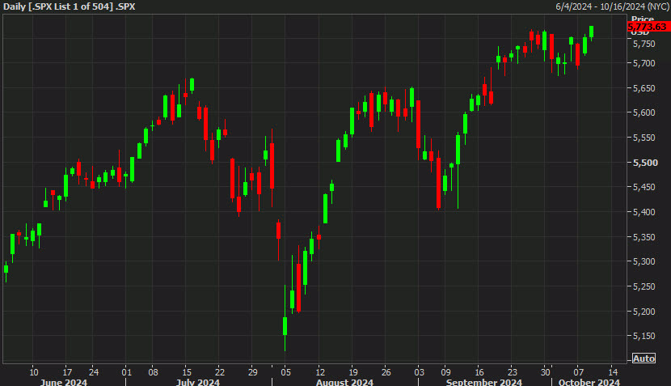Click the 5,650 price axis label
The height and width of the screenshot is (386, 671).
click(644, 88)
